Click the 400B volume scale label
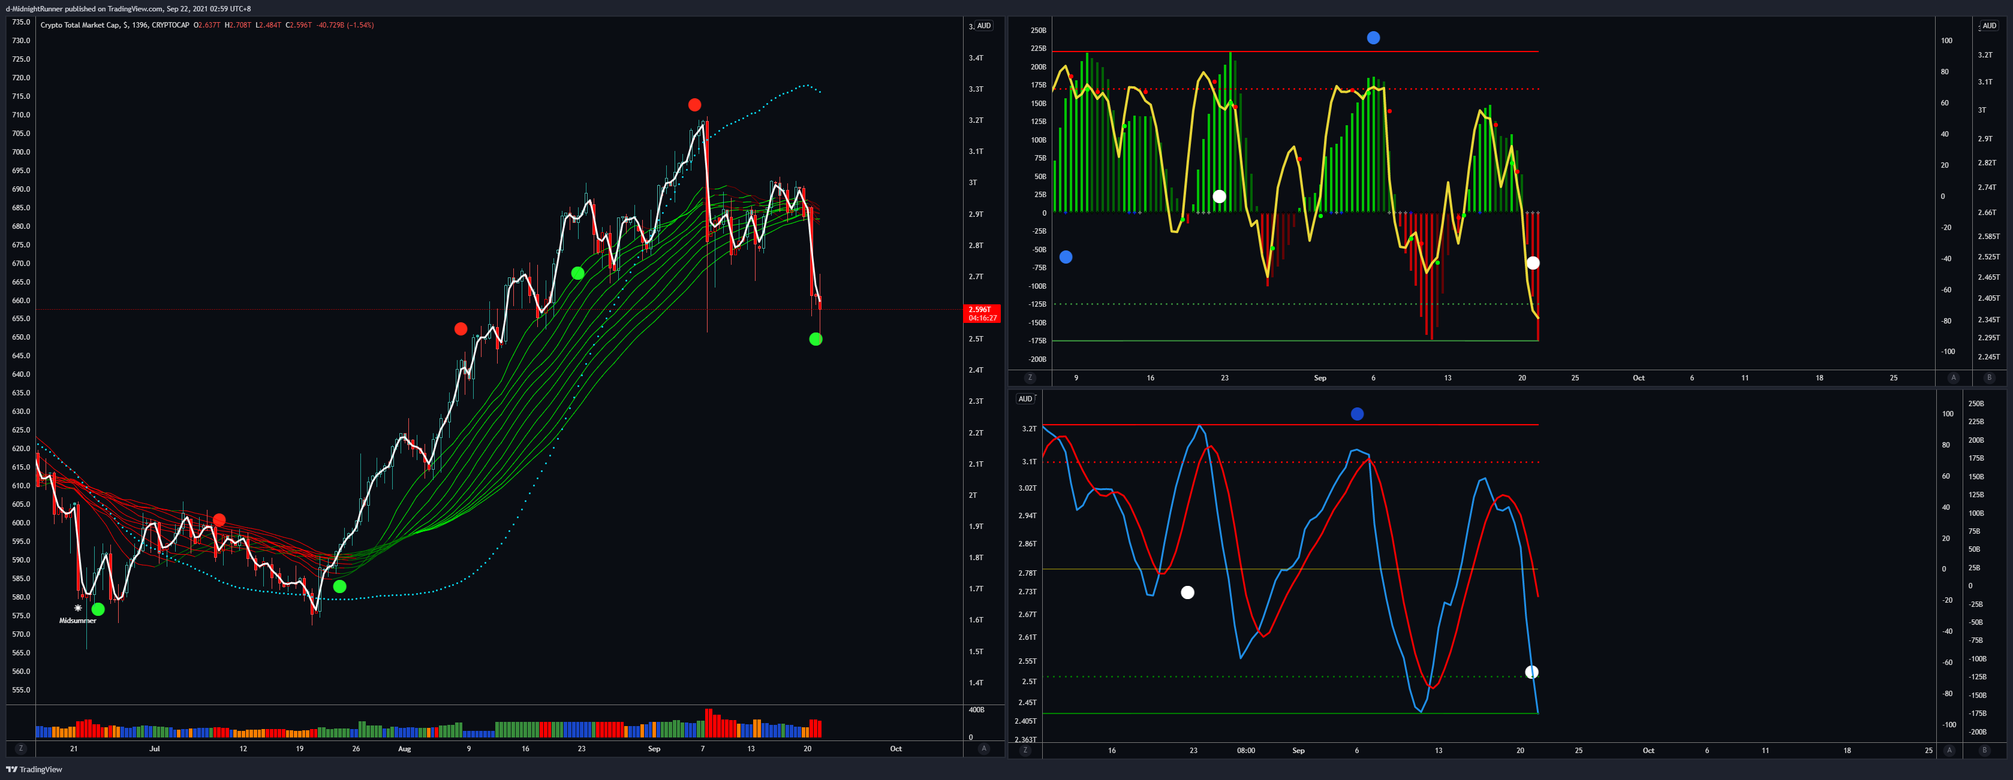This screenshot has height=780, width=2013. coord(977,710)
